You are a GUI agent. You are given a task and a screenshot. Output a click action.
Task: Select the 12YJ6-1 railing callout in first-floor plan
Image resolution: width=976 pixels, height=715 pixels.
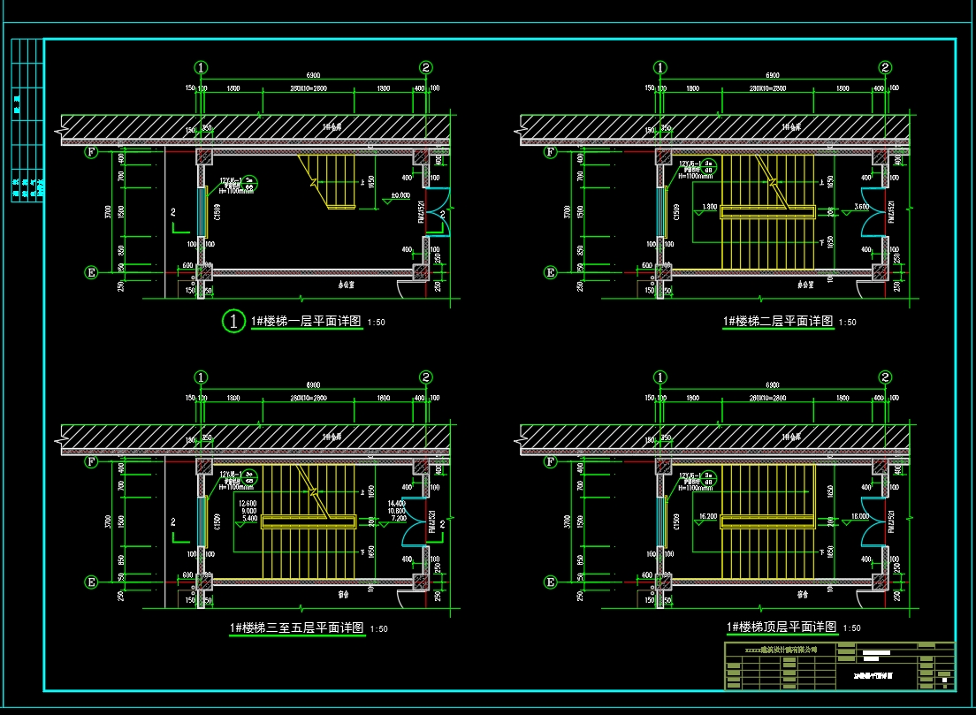237,182
